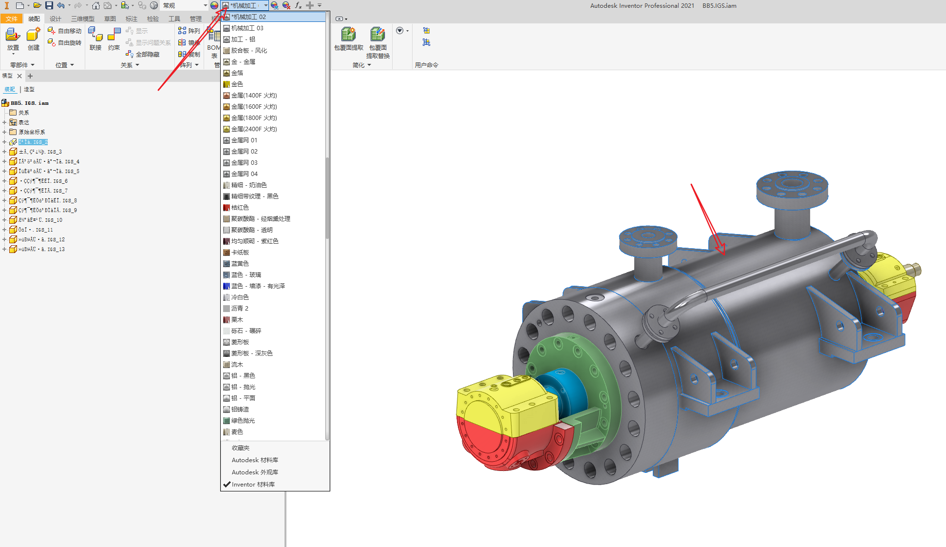Expand the 原始坐标系 folder in tree
This screenshot has width=946, height=547.
[4, 132]
